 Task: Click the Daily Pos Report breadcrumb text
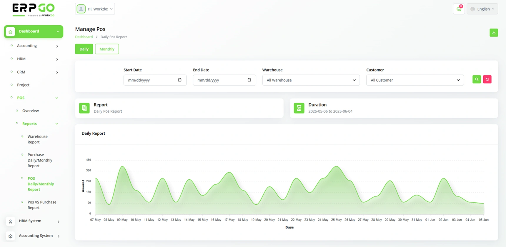(x=114, y=37)
